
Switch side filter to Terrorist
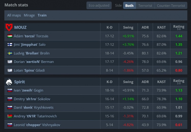click(145, 5)
